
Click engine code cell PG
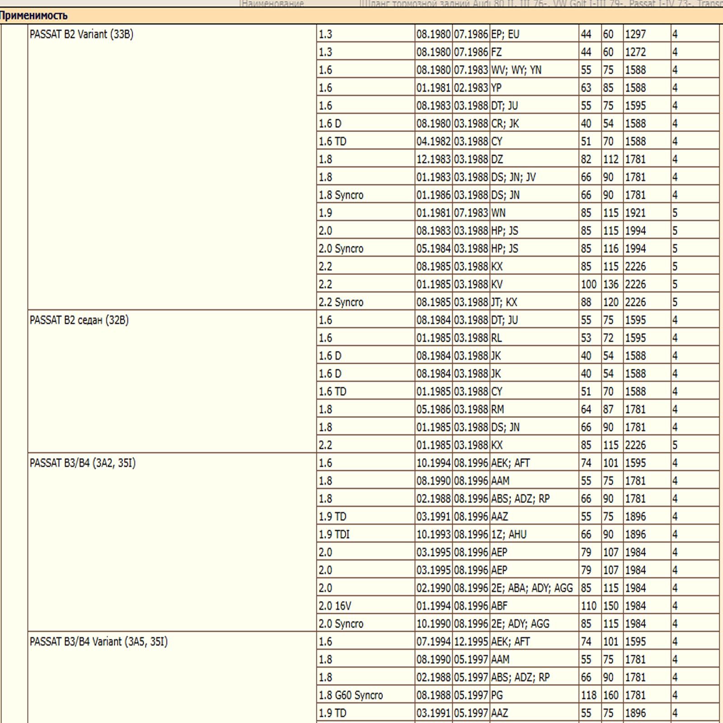click(534, 695)
